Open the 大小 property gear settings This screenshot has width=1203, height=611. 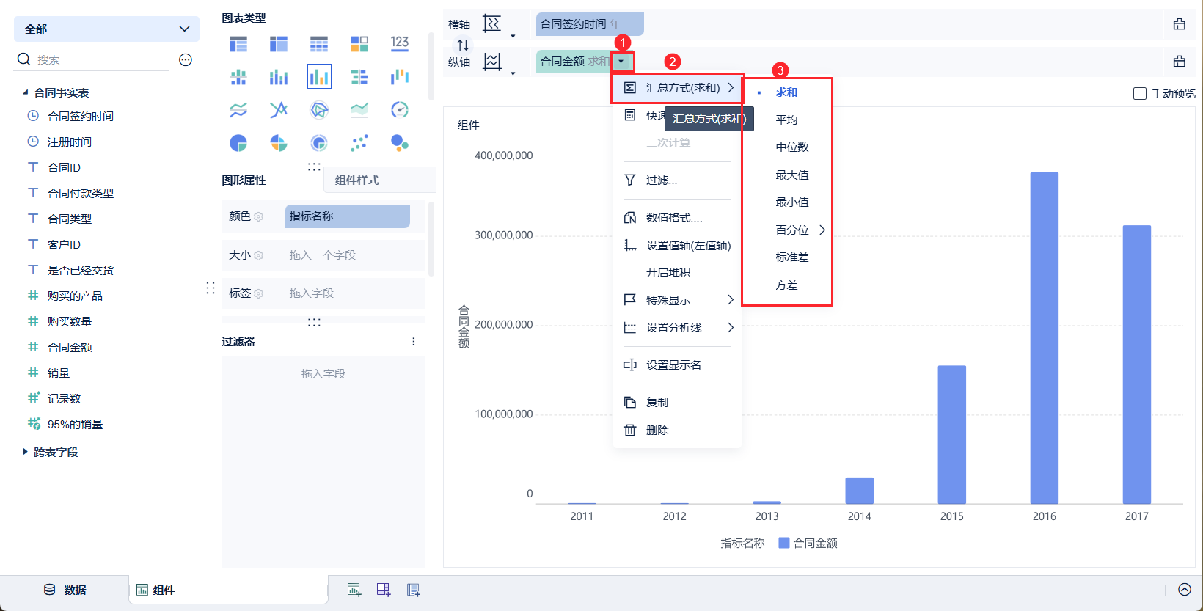click(x=258, y=255)
